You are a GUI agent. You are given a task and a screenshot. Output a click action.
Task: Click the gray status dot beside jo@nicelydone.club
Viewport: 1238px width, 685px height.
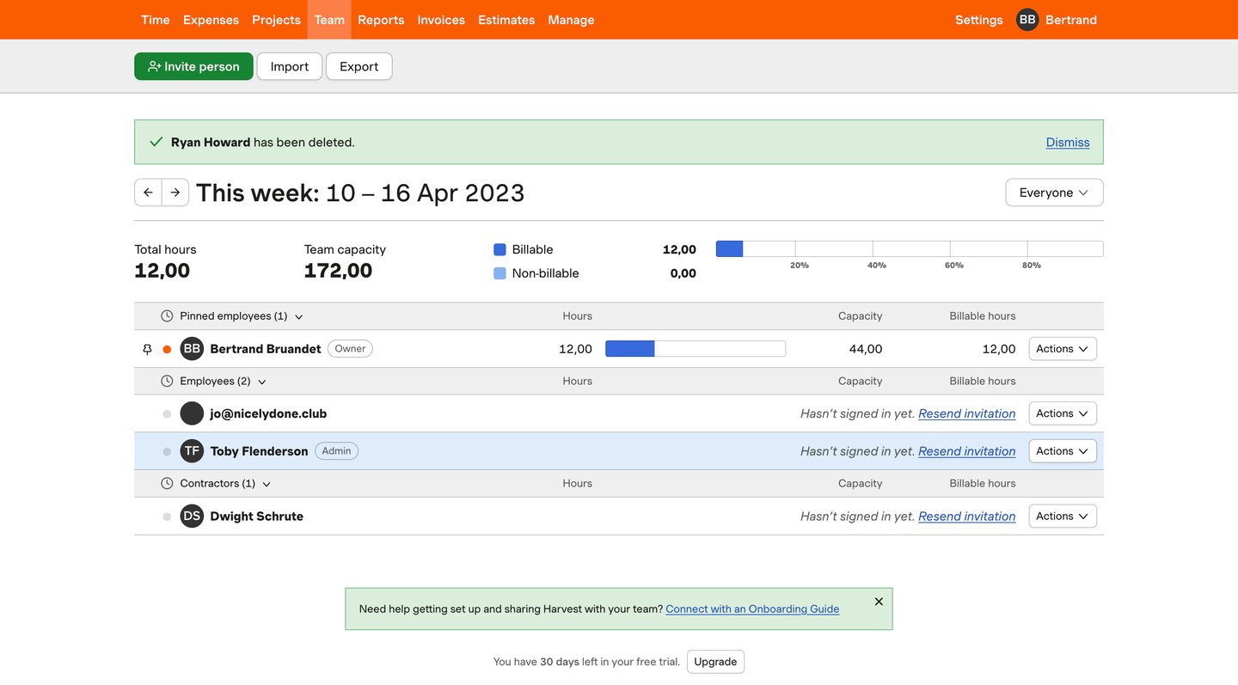tap(166, 413)
